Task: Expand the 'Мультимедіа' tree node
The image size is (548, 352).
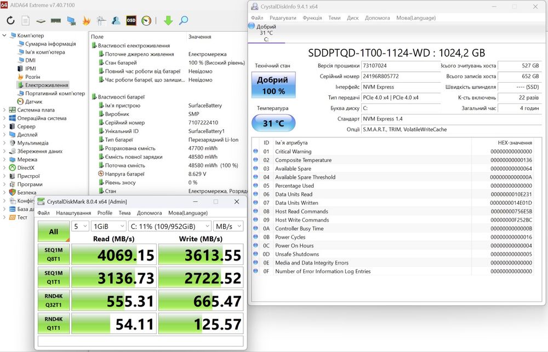Action: pyautogui.click(x=4, y=143)
